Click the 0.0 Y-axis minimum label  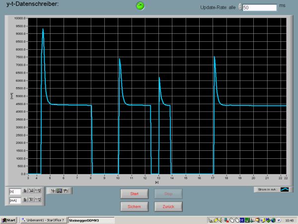coord(23,174)
